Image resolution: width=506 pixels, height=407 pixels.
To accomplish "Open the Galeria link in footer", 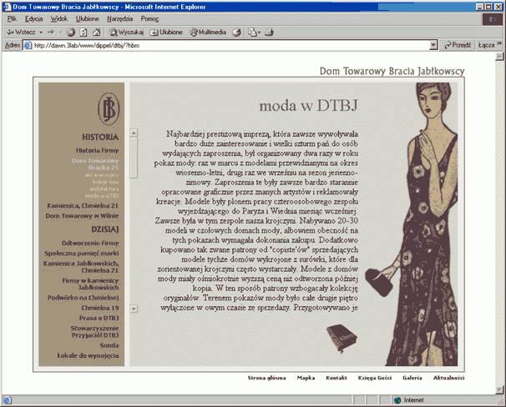I will 412,378.
